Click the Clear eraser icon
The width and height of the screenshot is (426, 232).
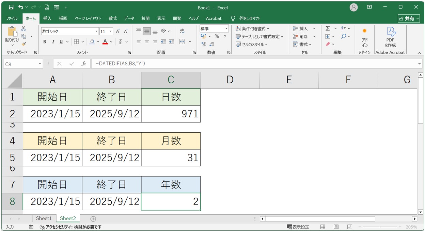coord(328,44)
